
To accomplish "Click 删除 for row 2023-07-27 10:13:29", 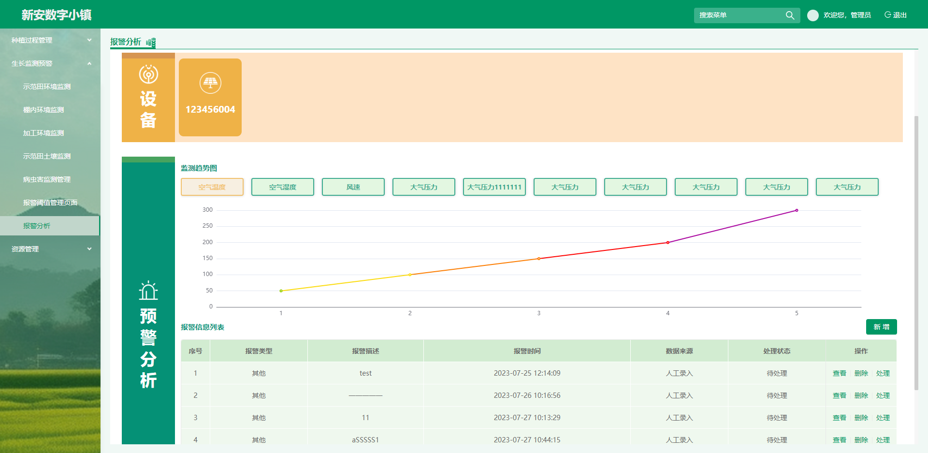I will (x=861, y=418).
